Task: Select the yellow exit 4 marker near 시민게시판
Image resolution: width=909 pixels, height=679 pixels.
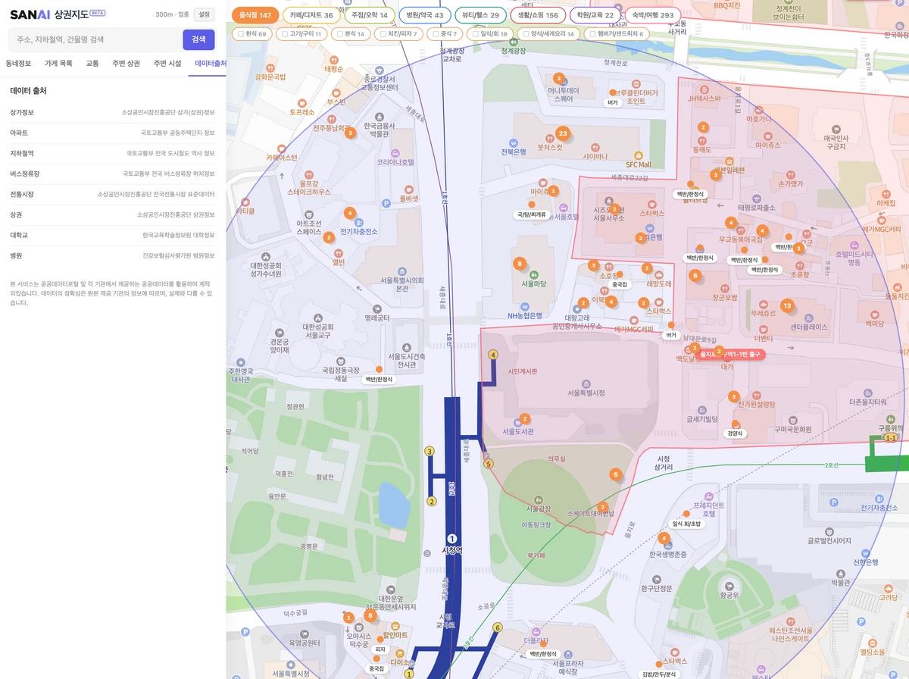Action: (x=493, y=355)
